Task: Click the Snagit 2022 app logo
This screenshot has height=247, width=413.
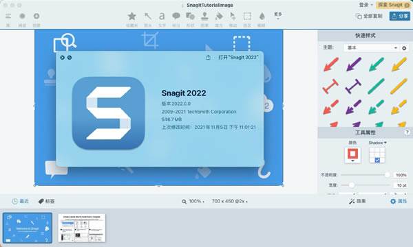Action: coord(109,113)
